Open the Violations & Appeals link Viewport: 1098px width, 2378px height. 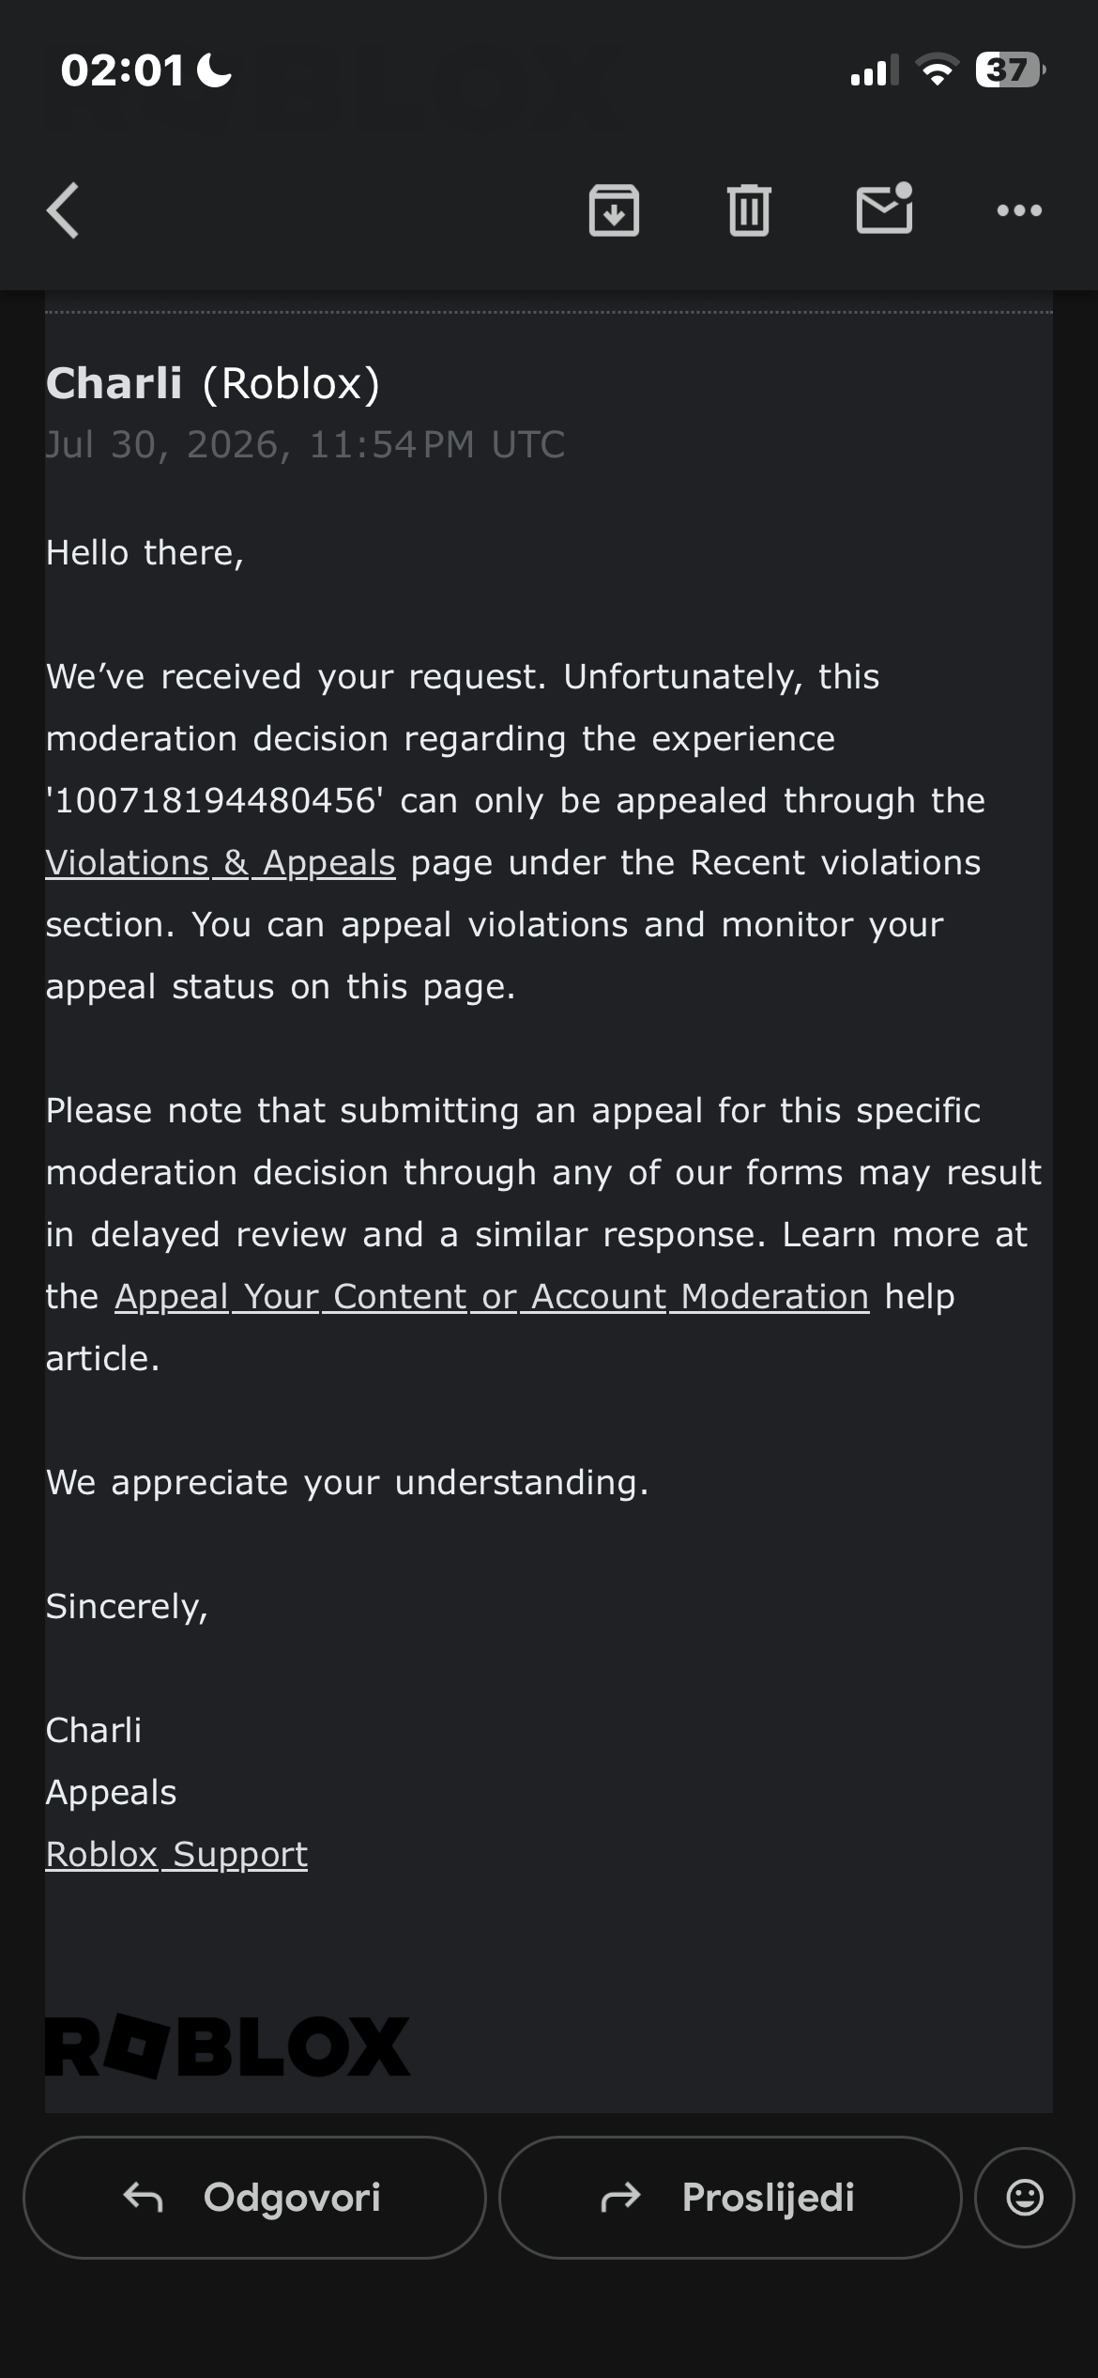(x=221, y=862)
